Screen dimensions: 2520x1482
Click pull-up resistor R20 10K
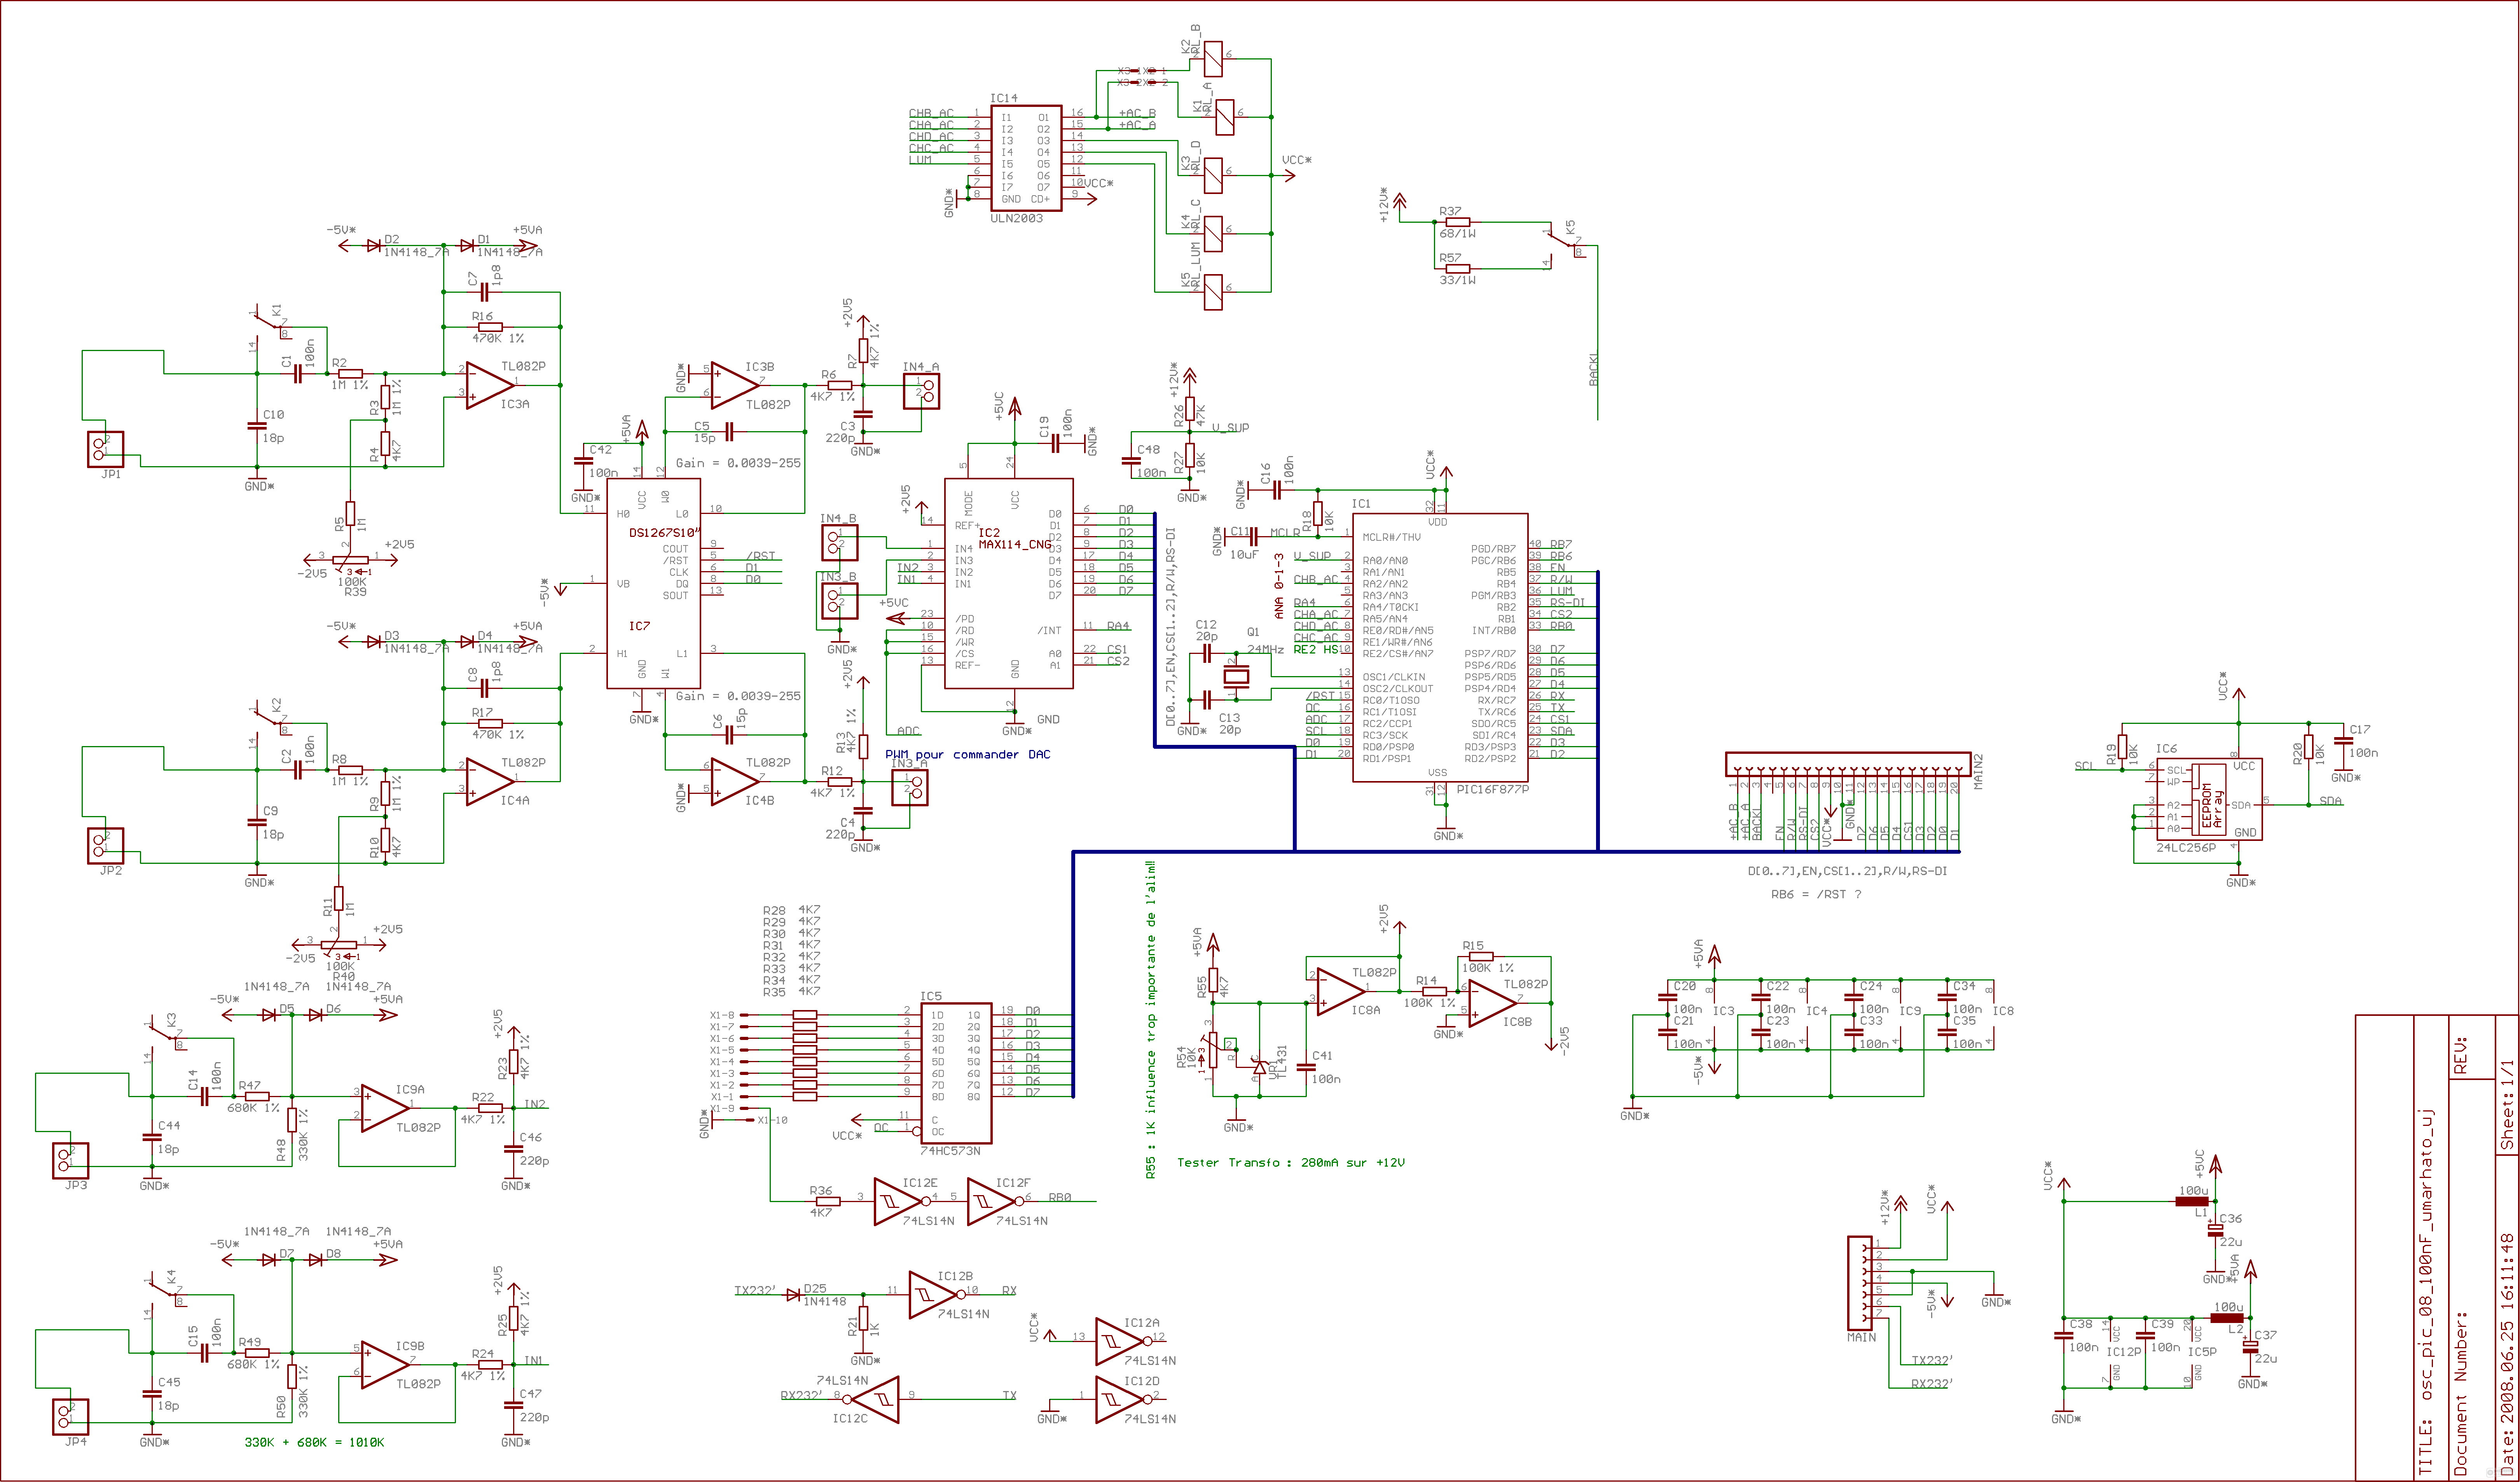(x=2308, y=747)
